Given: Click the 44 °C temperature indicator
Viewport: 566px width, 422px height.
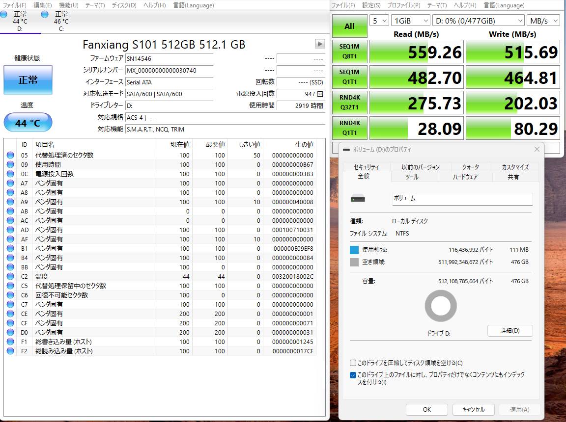Looking at the screenshot, I should tap(28, 123).
